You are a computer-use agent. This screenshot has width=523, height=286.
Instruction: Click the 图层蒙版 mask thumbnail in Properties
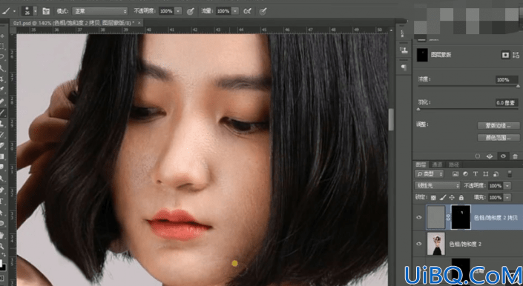[x=422, y=55]
